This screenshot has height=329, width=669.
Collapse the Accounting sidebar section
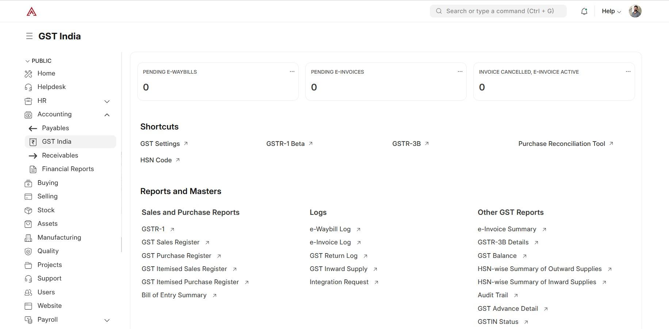coord(107,115)
